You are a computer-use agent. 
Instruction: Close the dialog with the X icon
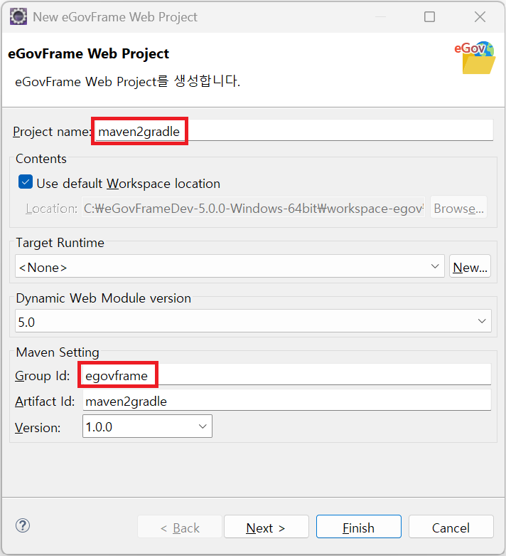480,16
